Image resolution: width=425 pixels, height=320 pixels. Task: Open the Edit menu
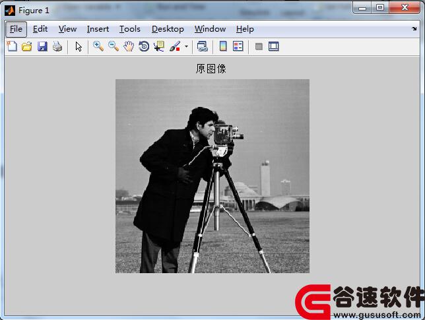(40, 29)
